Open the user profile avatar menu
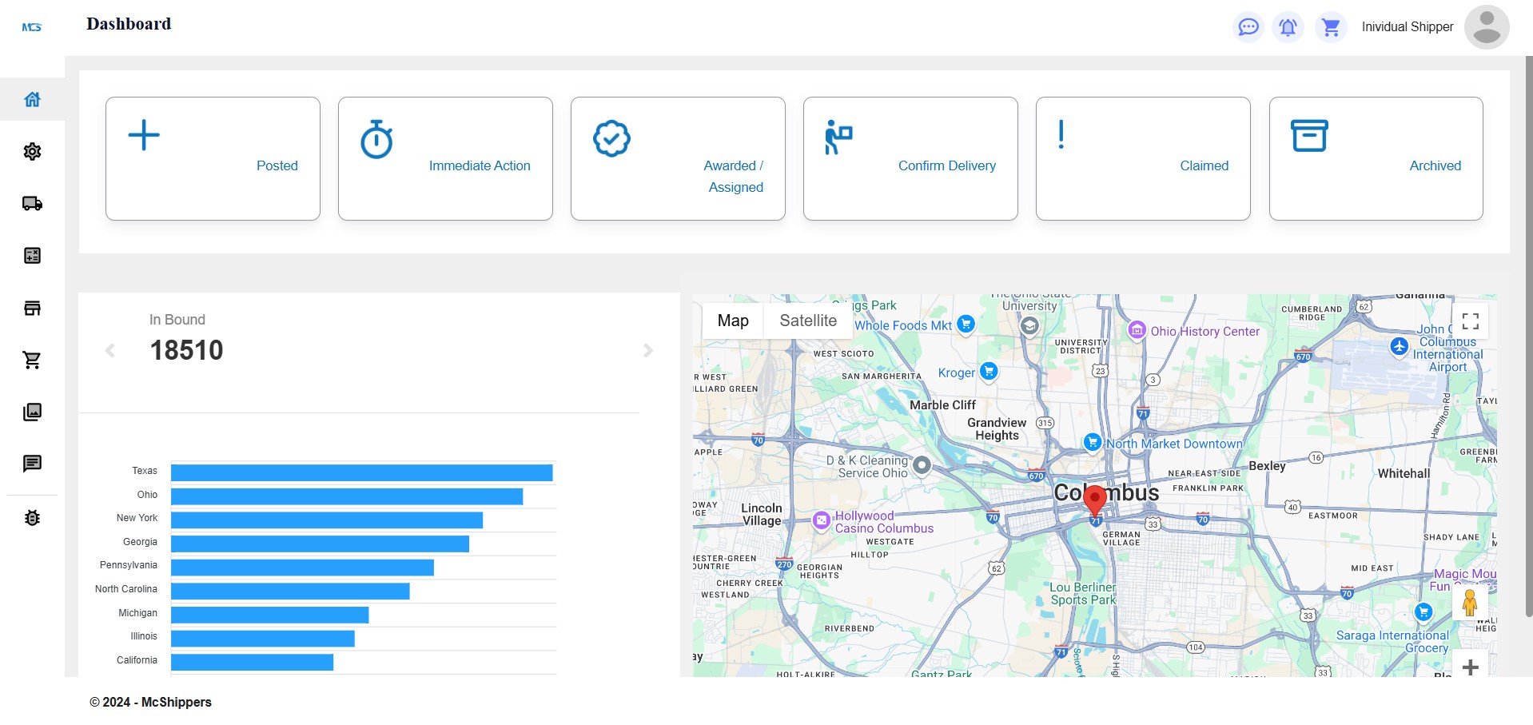The image size is (1533, 725). [1486, 27]
